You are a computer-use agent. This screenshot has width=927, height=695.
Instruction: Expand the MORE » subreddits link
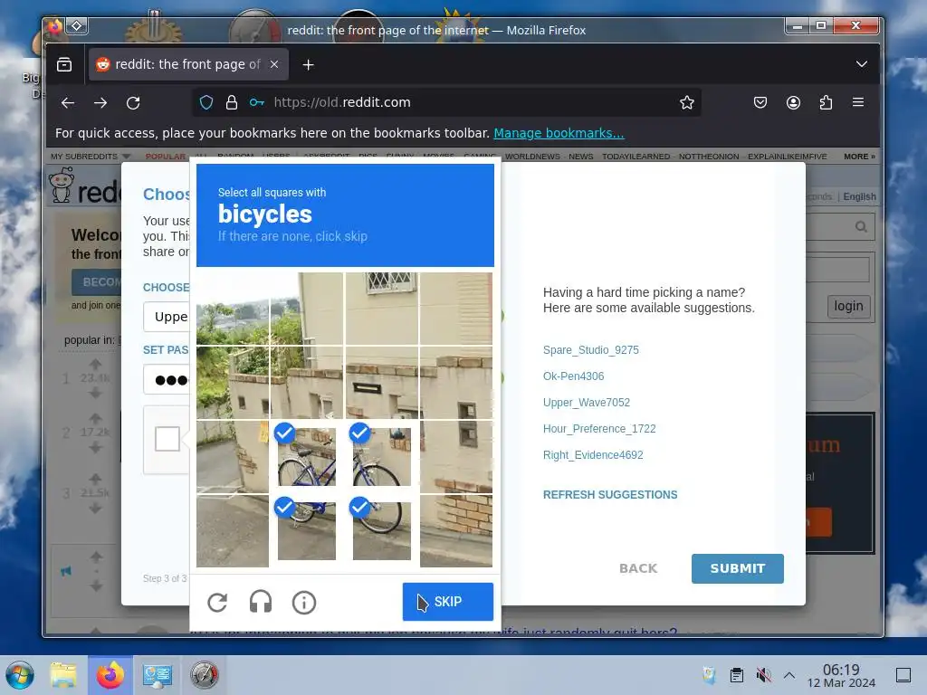pyautogui.click(x=859, y=156)
